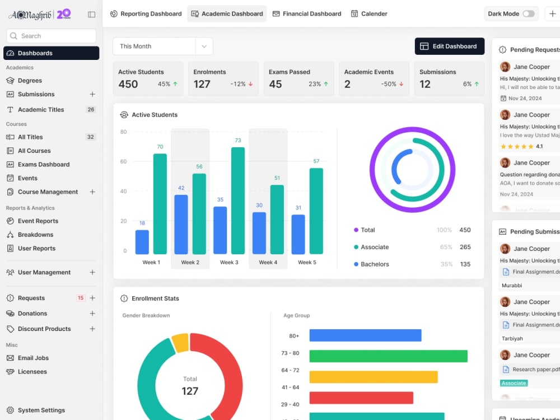Click the plus button beside Dark Mode
Screen dimensions: 560x420
[552, 13]
